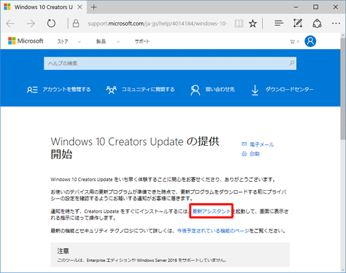Click the search magnifier icon

[291, 63]
